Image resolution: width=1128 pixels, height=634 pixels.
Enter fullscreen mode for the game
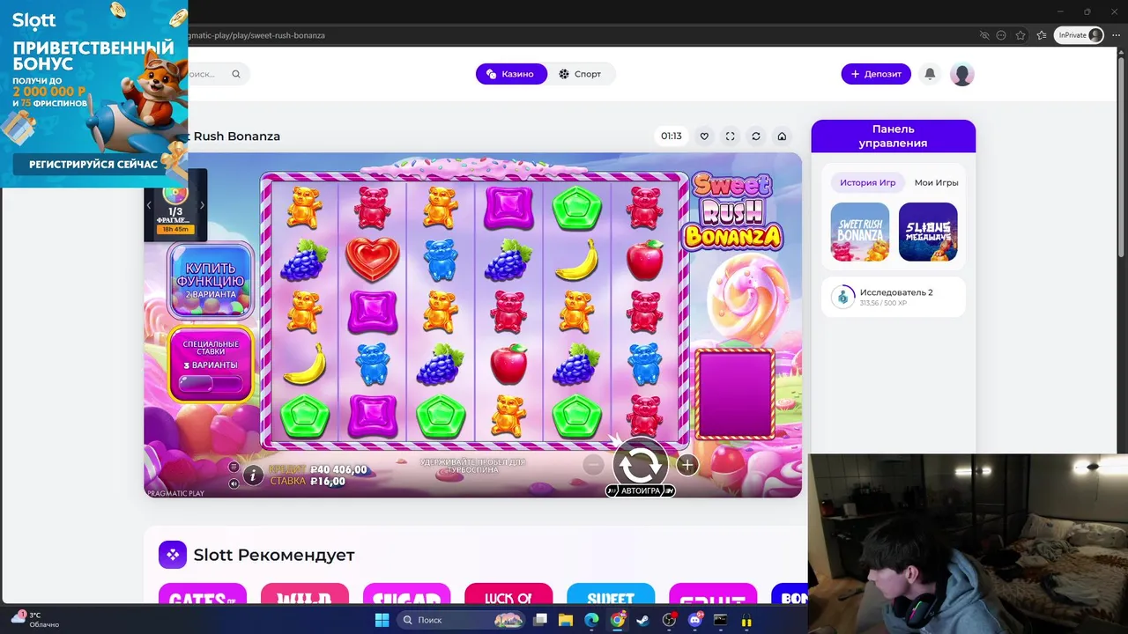coord(730,136)
